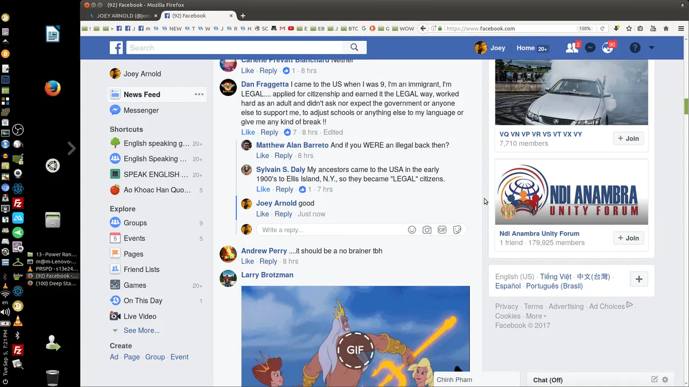Click Home in the Facebook header
This screenshot has width=689, height=387.
pos(525,48)
